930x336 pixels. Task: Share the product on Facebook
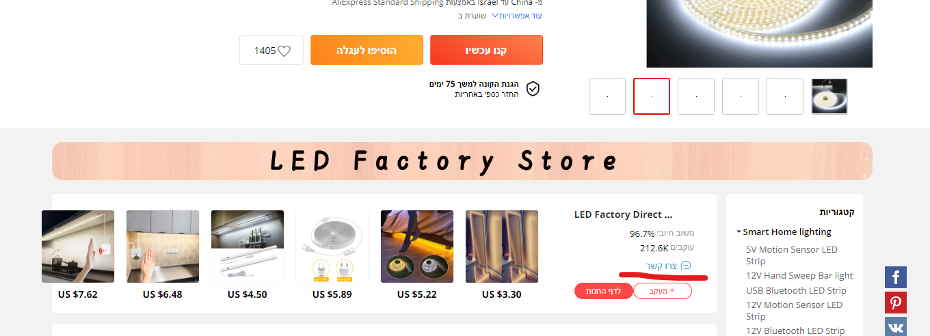pyautogui.click(x=896, y=277)
